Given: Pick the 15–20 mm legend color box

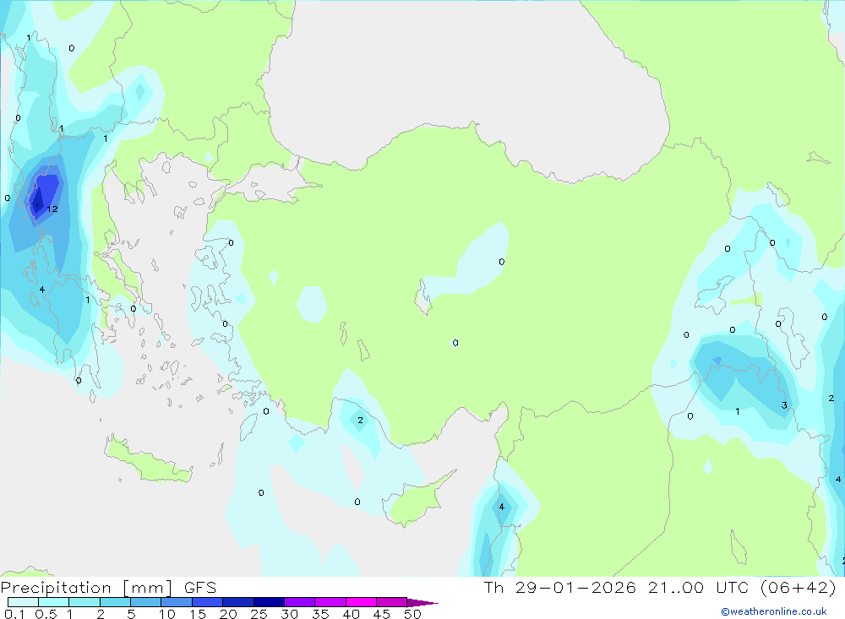Looking at the screenshot, I should (x=208, y=602).
